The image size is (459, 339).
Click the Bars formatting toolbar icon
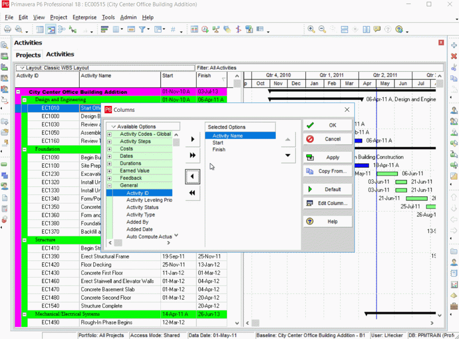[104, 29]
